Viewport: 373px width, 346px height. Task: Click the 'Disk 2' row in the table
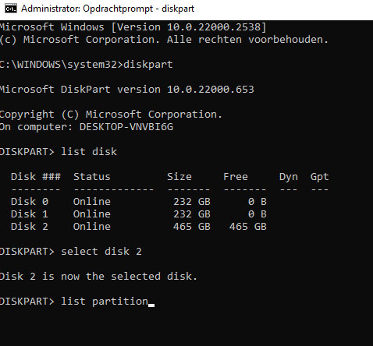[x=139, y=227]
